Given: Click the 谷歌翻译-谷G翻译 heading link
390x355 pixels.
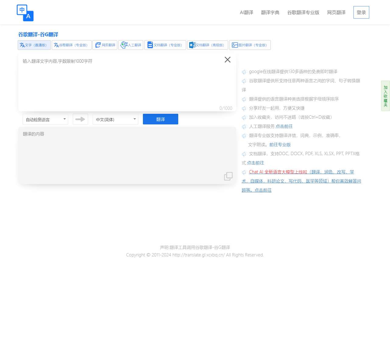Looking at the screenshot, I should coord(38,35).
